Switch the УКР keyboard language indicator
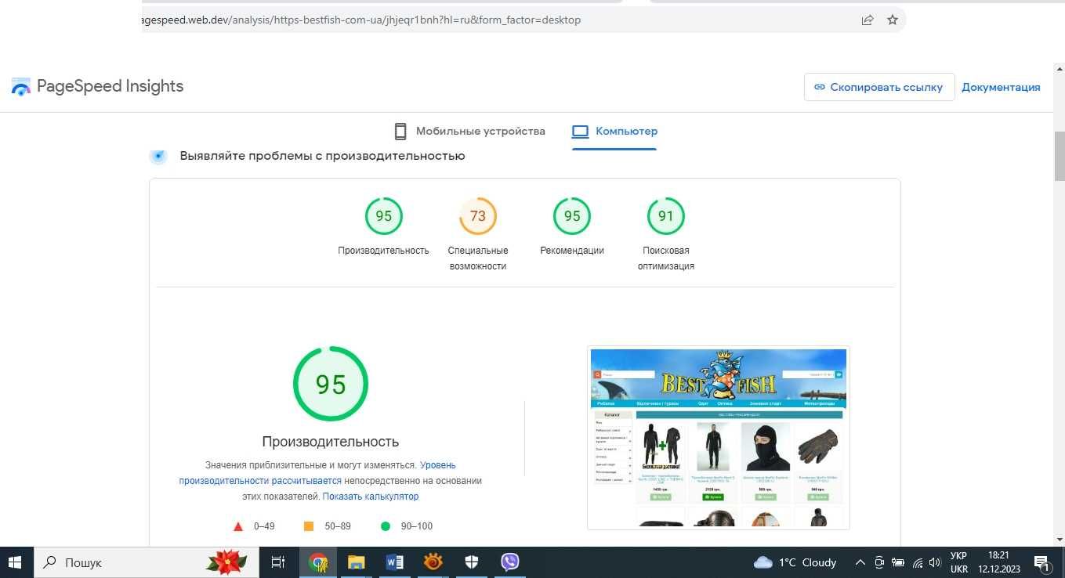 point(959,562)
